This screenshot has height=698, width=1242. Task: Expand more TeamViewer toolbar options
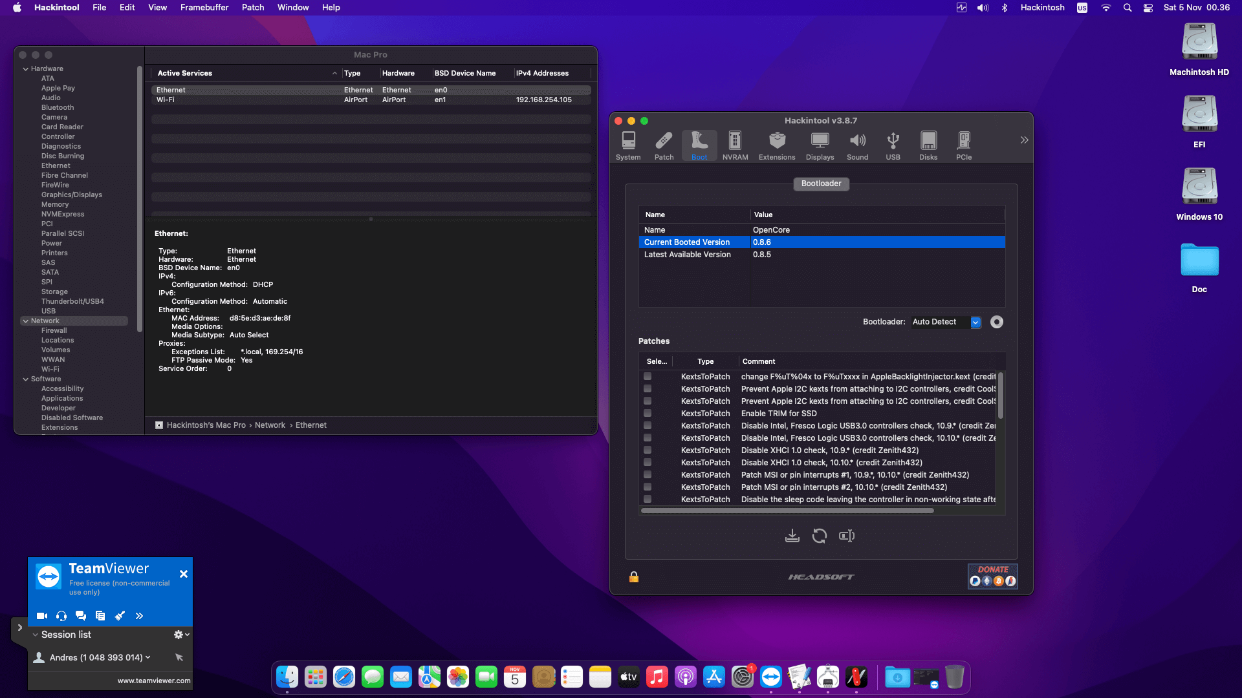point(139,616)
